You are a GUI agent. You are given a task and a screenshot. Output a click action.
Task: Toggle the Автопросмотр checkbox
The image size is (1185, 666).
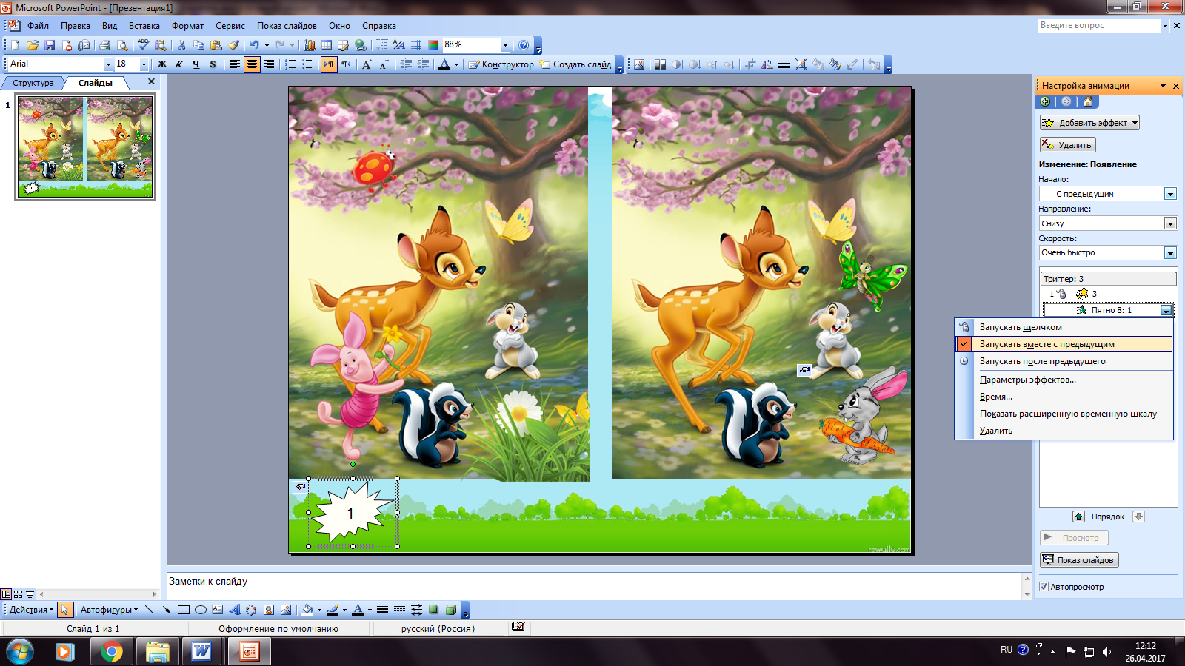tap(1044, 587)
